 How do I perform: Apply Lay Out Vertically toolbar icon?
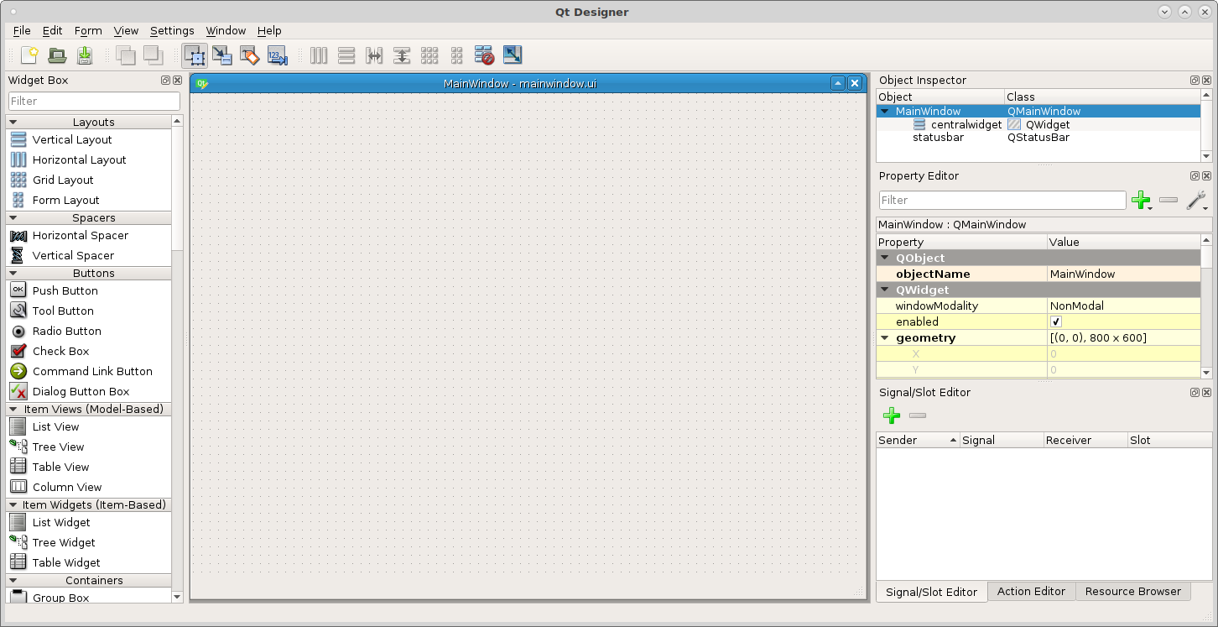click(346, 55)
